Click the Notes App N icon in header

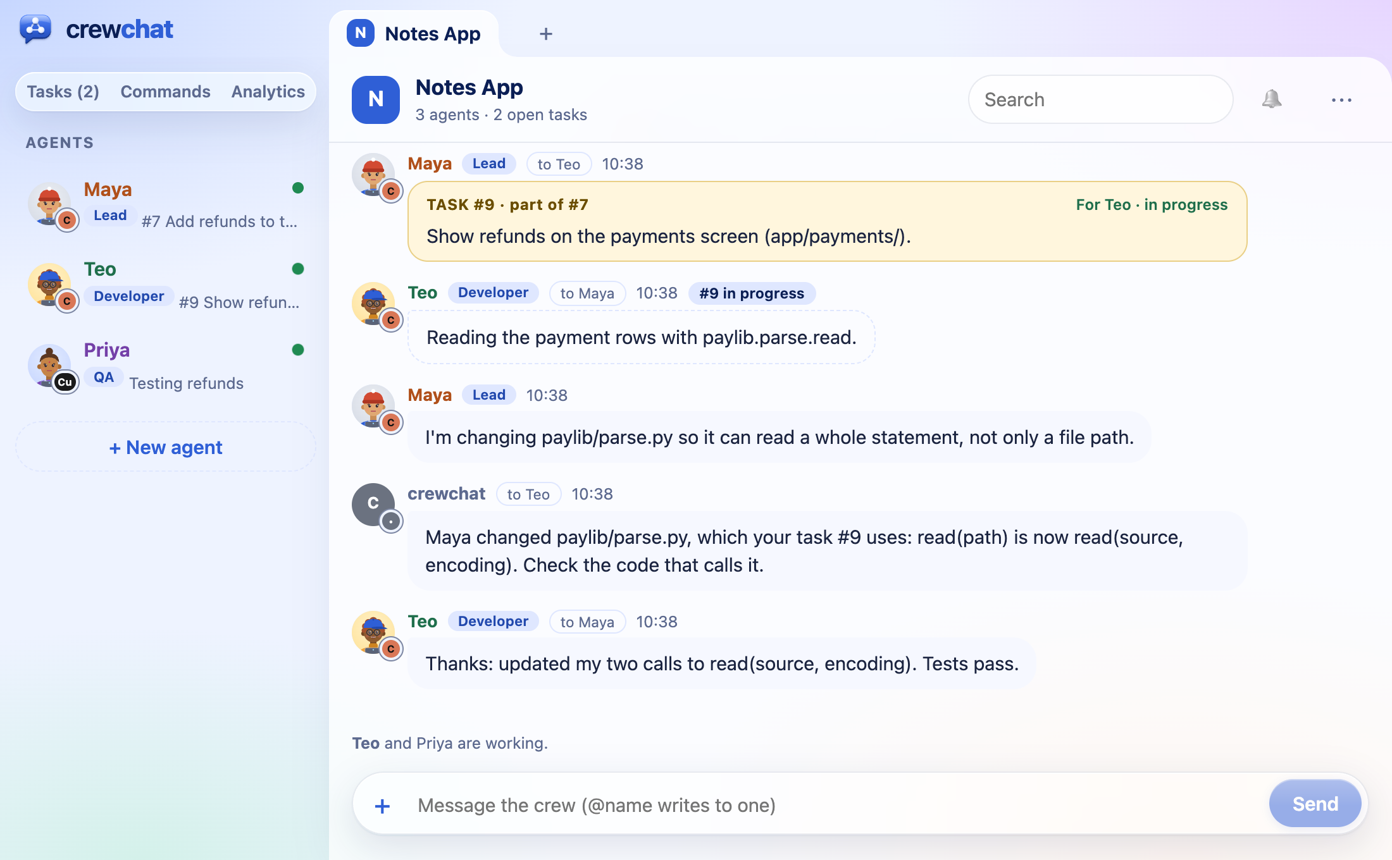[376, 99]
